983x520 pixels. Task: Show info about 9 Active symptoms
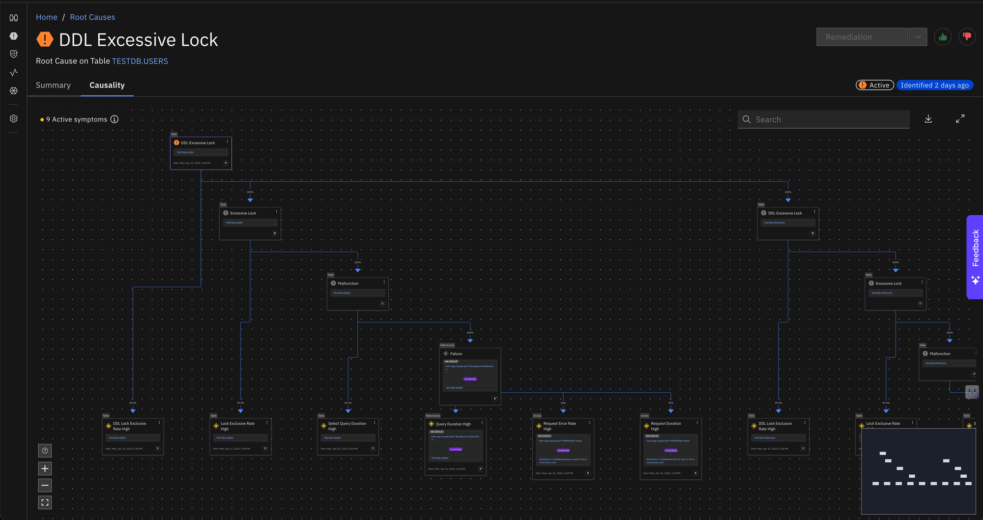(115, 119)
